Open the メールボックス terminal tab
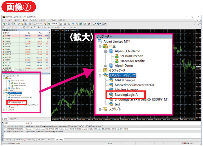This screenshot has width=203, height=146. 20,140
